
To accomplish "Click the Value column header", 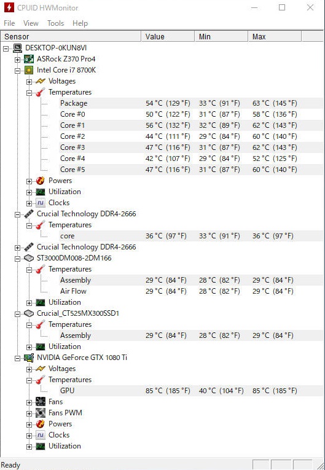I will (x=168, y=37).
